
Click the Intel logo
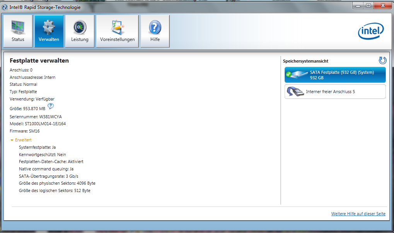371,31
